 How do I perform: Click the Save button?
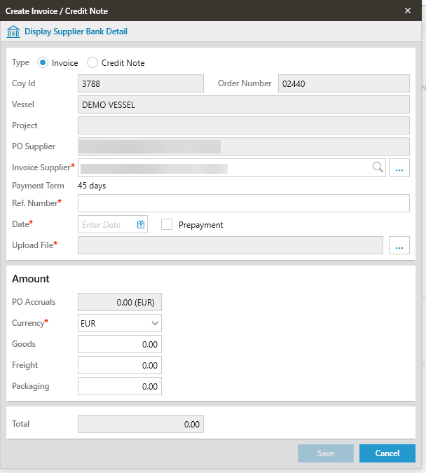coord(325,453)
